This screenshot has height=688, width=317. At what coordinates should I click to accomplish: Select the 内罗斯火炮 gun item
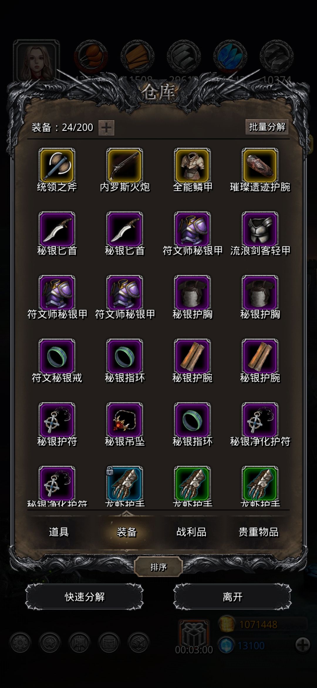(x=124, y=166)
